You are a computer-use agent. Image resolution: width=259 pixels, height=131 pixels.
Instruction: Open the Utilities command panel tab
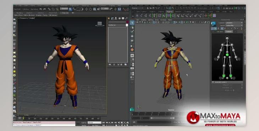pos(127,18)
